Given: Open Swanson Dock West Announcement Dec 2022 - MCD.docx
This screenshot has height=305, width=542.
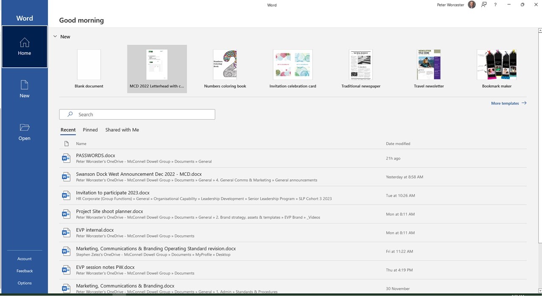Looking at the screenshot, I should 293,177.
